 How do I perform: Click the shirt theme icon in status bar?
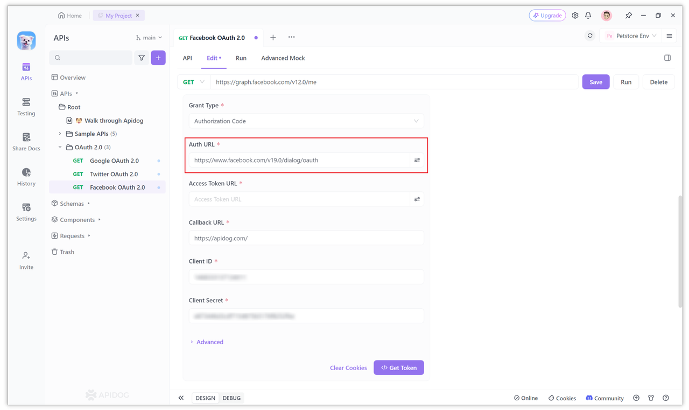pyautogui.click(x=651, y=398)
